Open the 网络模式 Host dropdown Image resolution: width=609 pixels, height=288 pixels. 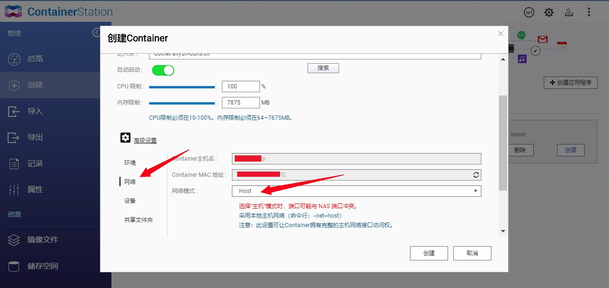[357, 191]
